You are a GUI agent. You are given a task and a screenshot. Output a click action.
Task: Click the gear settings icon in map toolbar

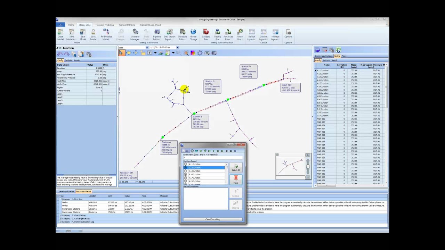click(x=200, y=53)
